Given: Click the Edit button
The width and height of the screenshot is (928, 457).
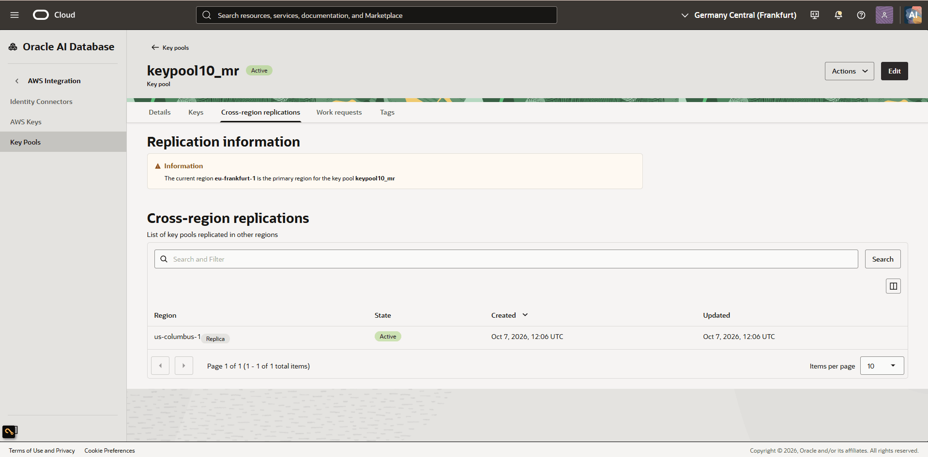Looking at the screenshot, I should [894, 71].
